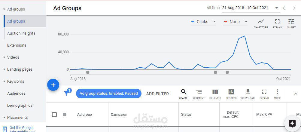
Task: Sort by the Status column header
Action: tap(186, 115)
